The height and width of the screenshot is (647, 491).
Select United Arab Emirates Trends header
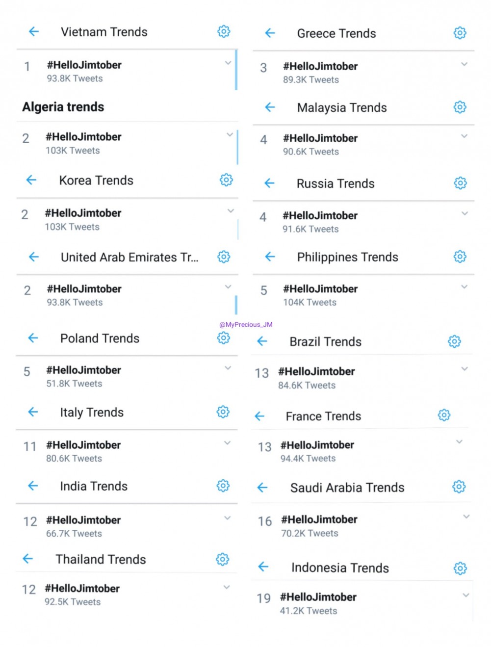coord(129,257)
